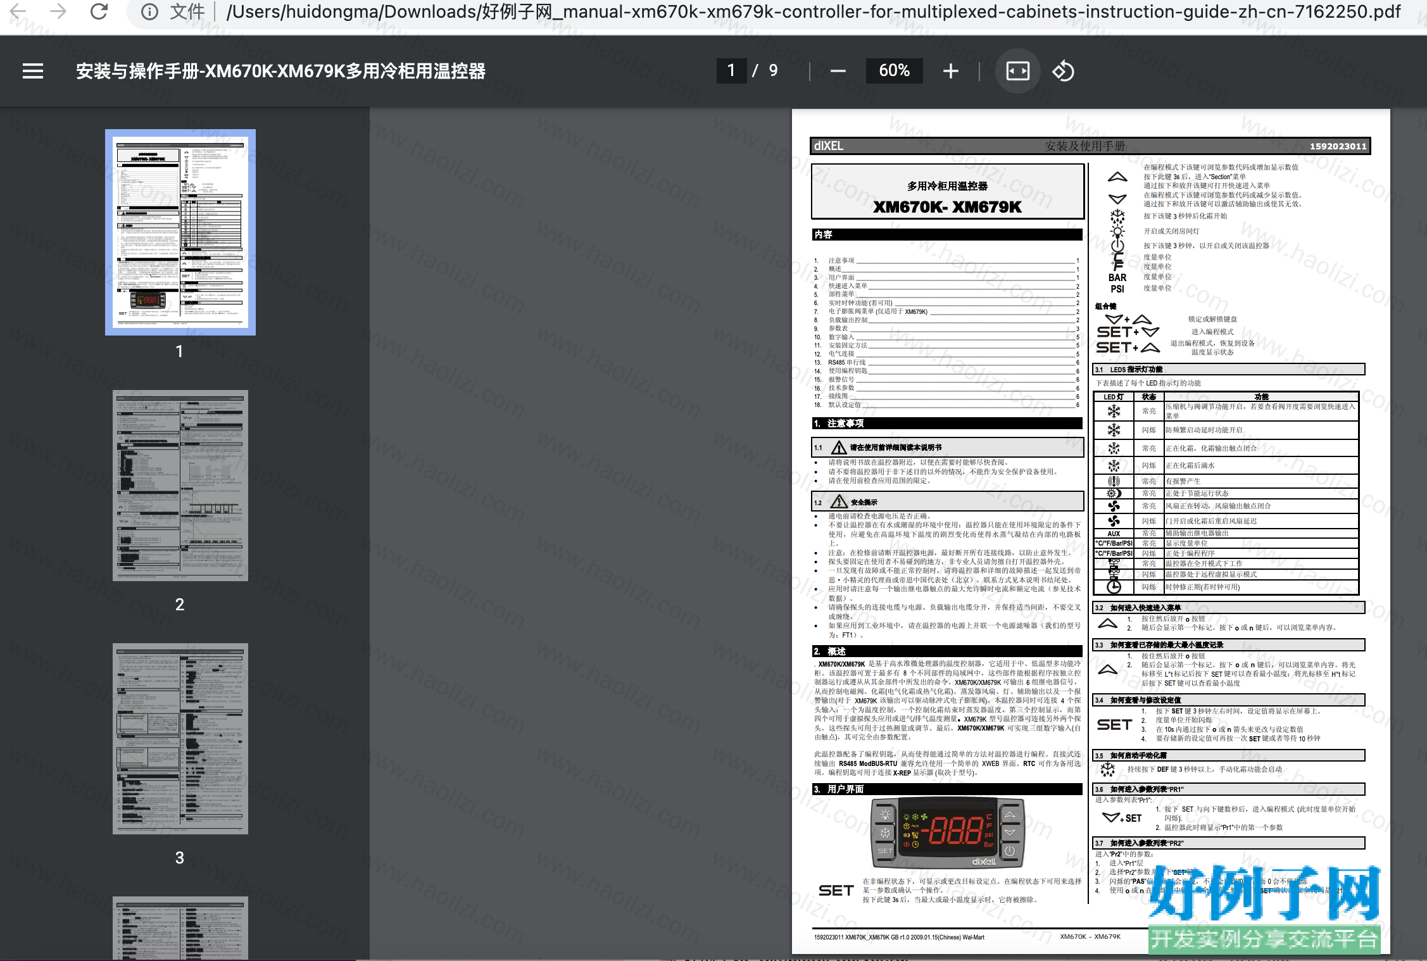Screen dimensions: 1427x961
Task: Select heading 3.1 LEDS 指示灯功能
Action: point(1228,369)
